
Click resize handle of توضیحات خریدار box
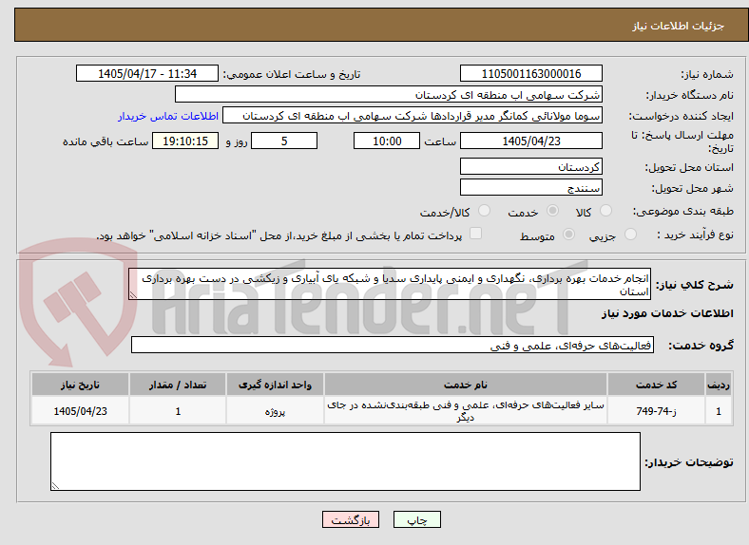coord(55,486)
